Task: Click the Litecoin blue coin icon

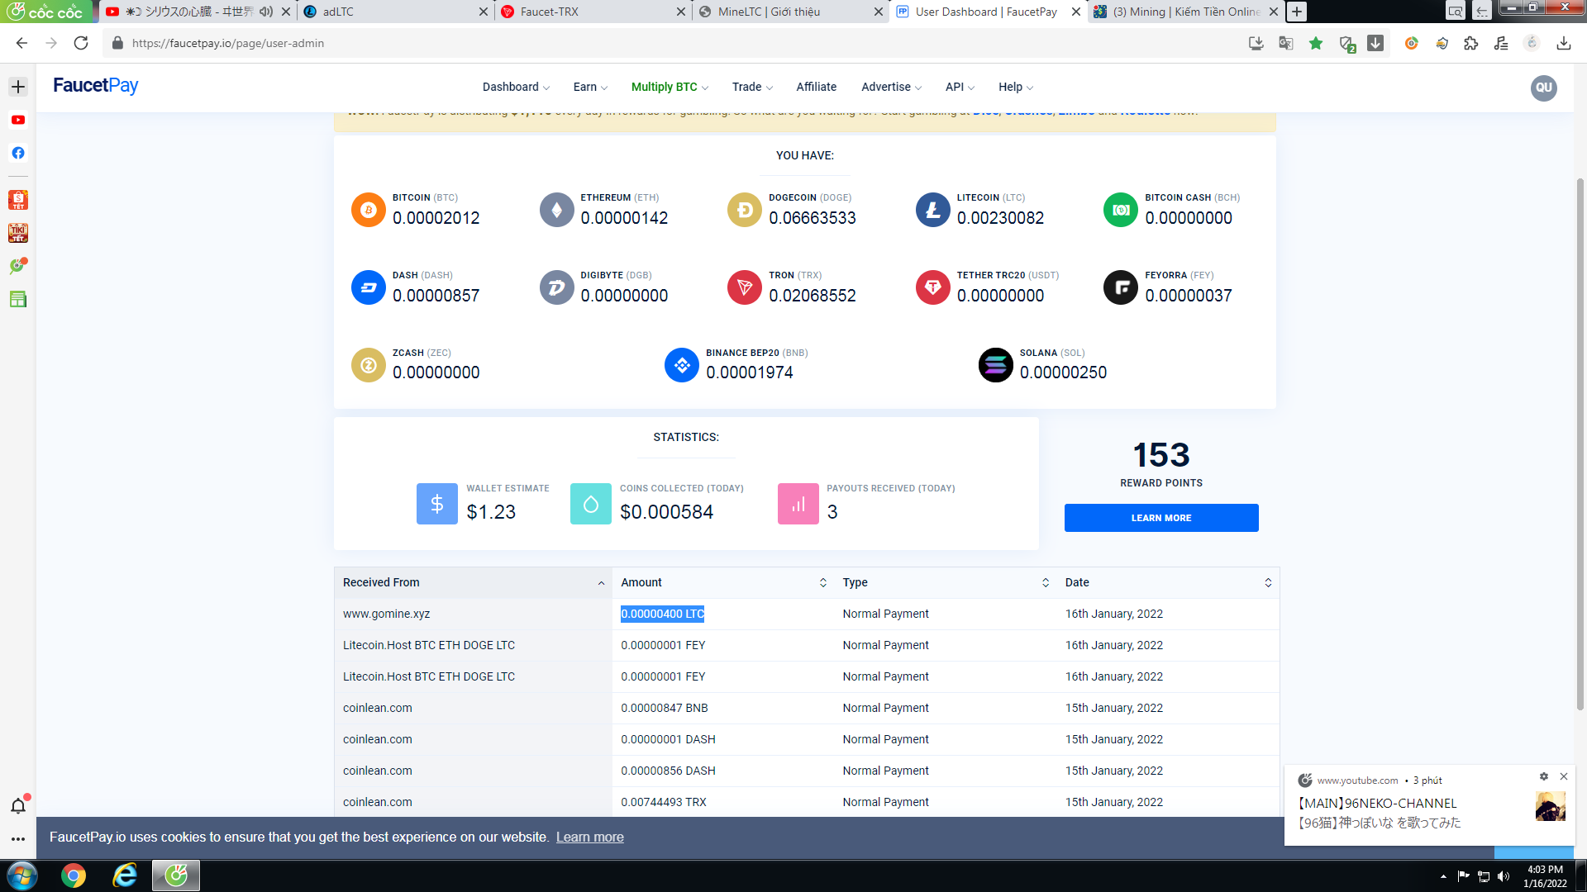Action: pos(932,210)
